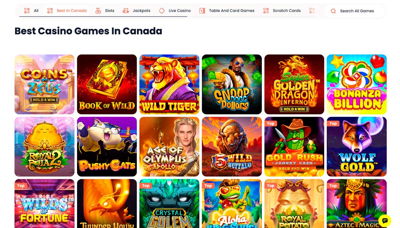The image size is (400, 228).
Task: Open the Wild Tiger slot thumbnail
Action: (169, 84)
